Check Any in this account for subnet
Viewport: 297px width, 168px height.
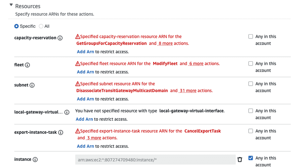pyautogui.click(x=251, y=84)
